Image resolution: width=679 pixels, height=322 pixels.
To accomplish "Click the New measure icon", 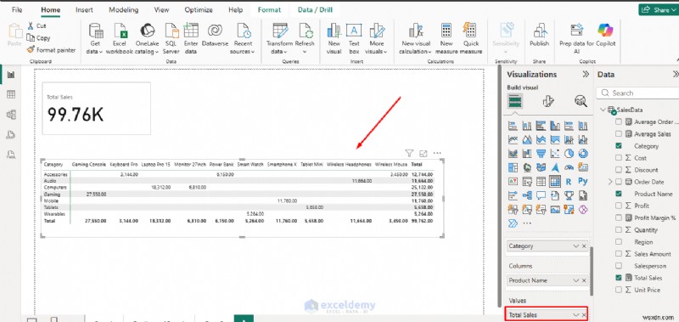I will tap(446, 31).
